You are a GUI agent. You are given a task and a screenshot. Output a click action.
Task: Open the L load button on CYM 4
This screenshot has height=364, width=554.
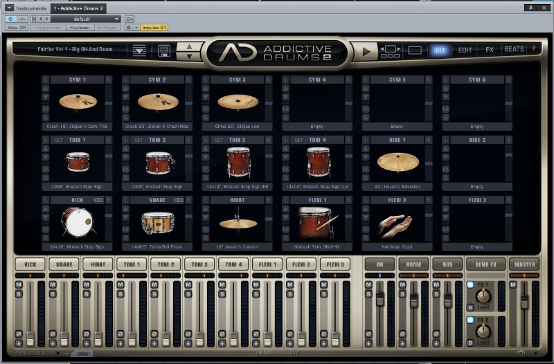[x=285, y=80]
